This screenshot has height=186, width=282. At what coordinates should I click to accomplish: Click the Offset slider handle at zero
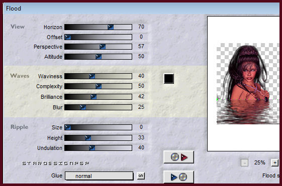coord(68,37)
